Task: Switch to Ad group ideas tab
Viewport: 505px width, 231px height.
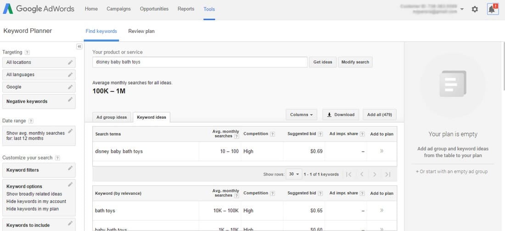Action: [112, 117]
